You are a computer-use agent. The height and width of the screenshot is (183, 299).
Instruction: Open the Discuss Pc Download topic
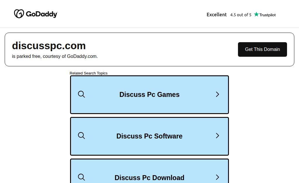coord(149,171)
